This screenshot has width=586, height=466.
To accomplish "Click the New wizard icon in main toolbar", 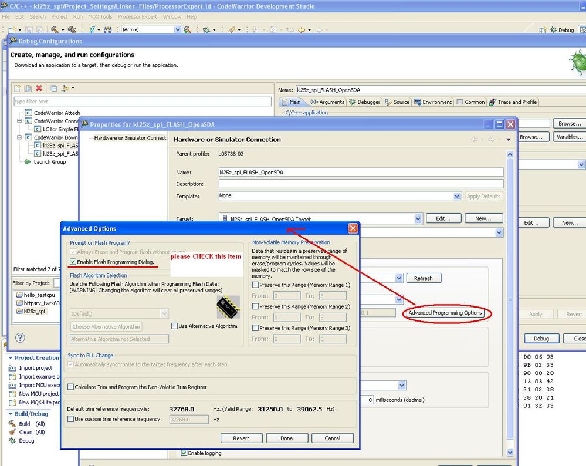I will tap(12, 29).
